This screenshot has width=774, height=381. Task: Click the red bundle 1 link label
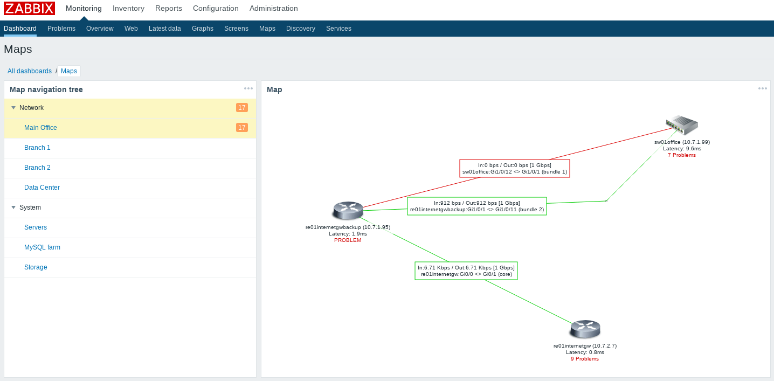point(515,168)
